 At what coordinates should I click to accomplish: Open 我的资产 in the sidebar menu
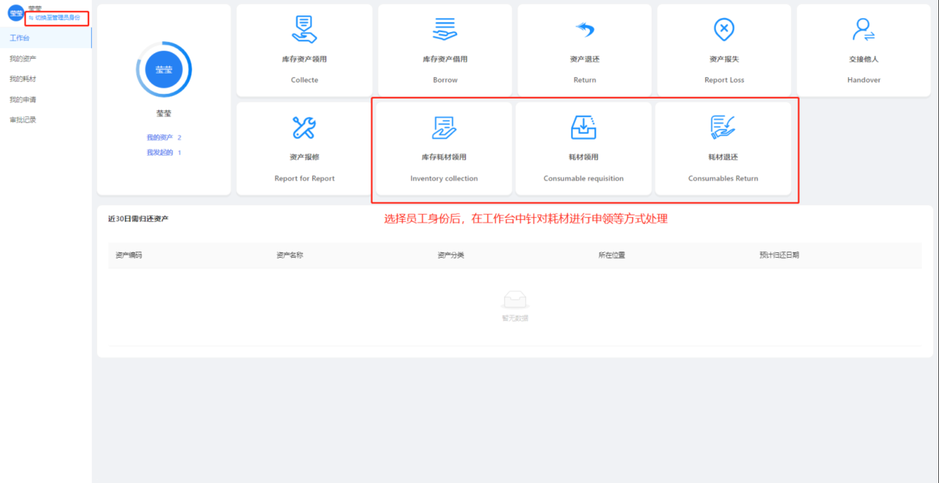(23, 59)
